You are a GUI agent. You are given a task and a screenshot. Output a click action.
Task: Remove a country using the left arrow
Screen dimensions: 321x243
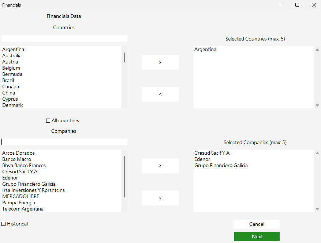(160, 94)
